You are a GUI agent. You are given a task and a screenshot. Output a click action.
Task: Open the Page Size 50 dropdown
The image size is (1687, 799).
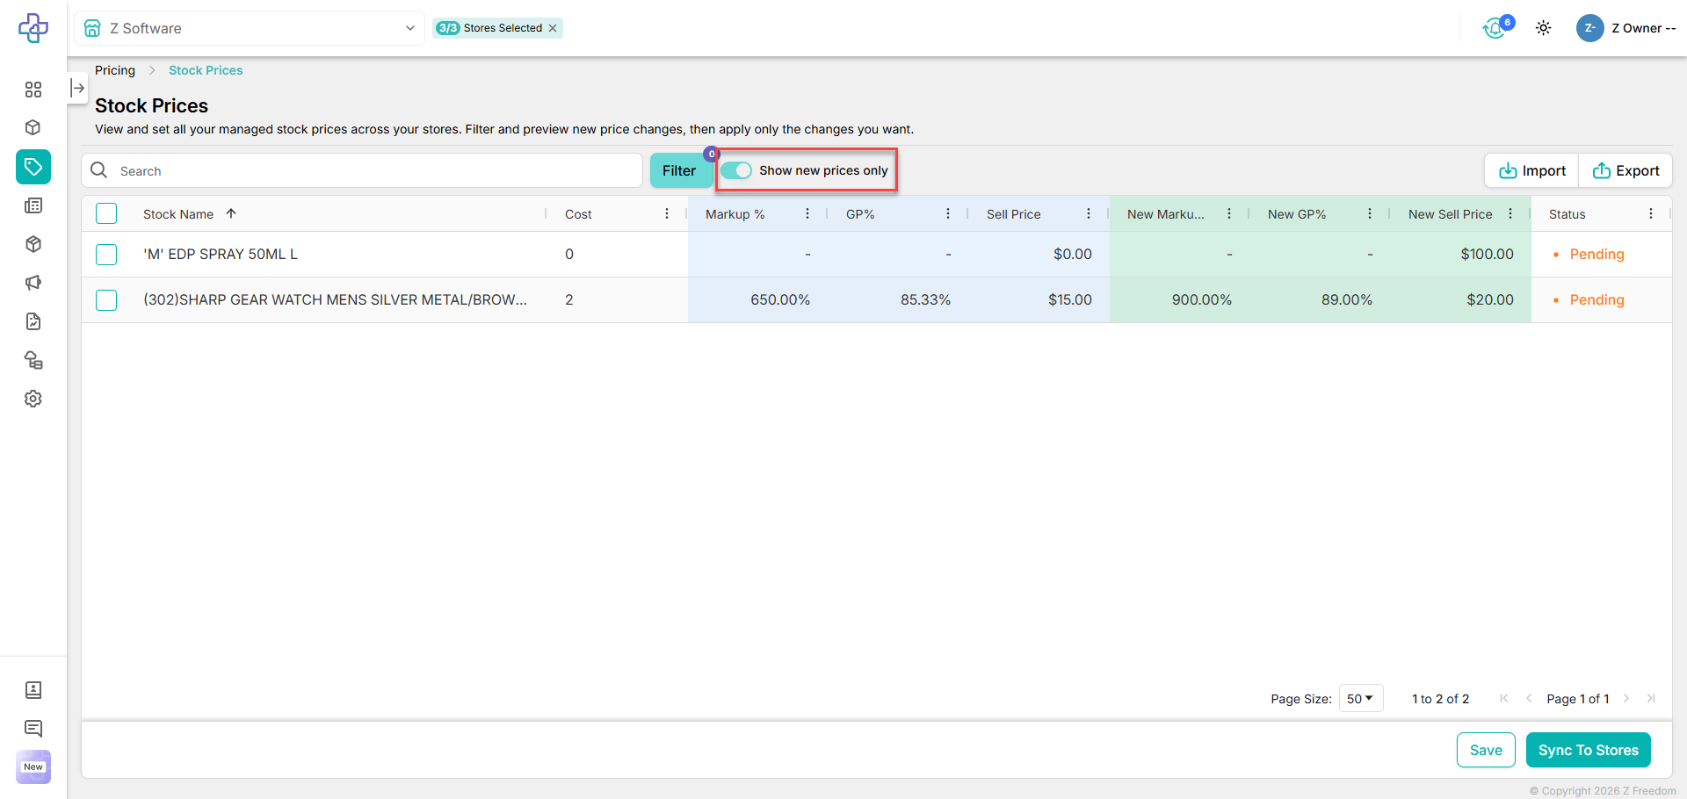click(1360, 699)
